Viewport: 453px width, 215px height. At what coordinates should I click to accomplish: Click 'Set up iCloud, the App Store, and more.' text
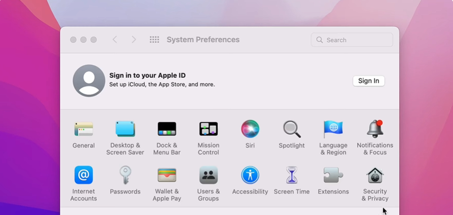[x=162, y=85]
